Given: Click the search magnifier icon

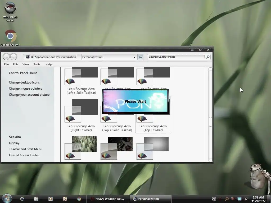Looking at the screenshot, I should tap(208, 57).
